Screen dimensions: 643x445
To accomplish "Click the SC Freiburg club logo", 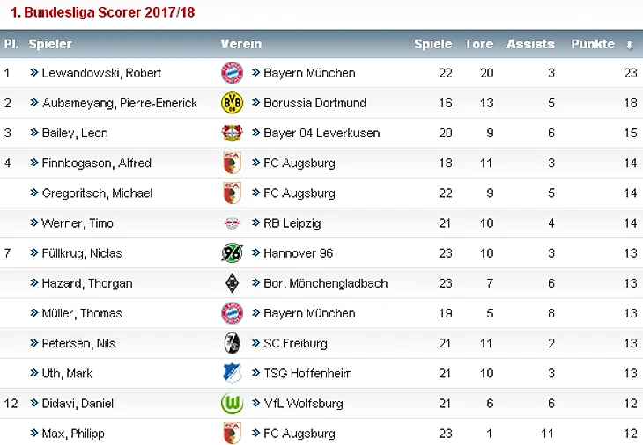I will [231, 343].
